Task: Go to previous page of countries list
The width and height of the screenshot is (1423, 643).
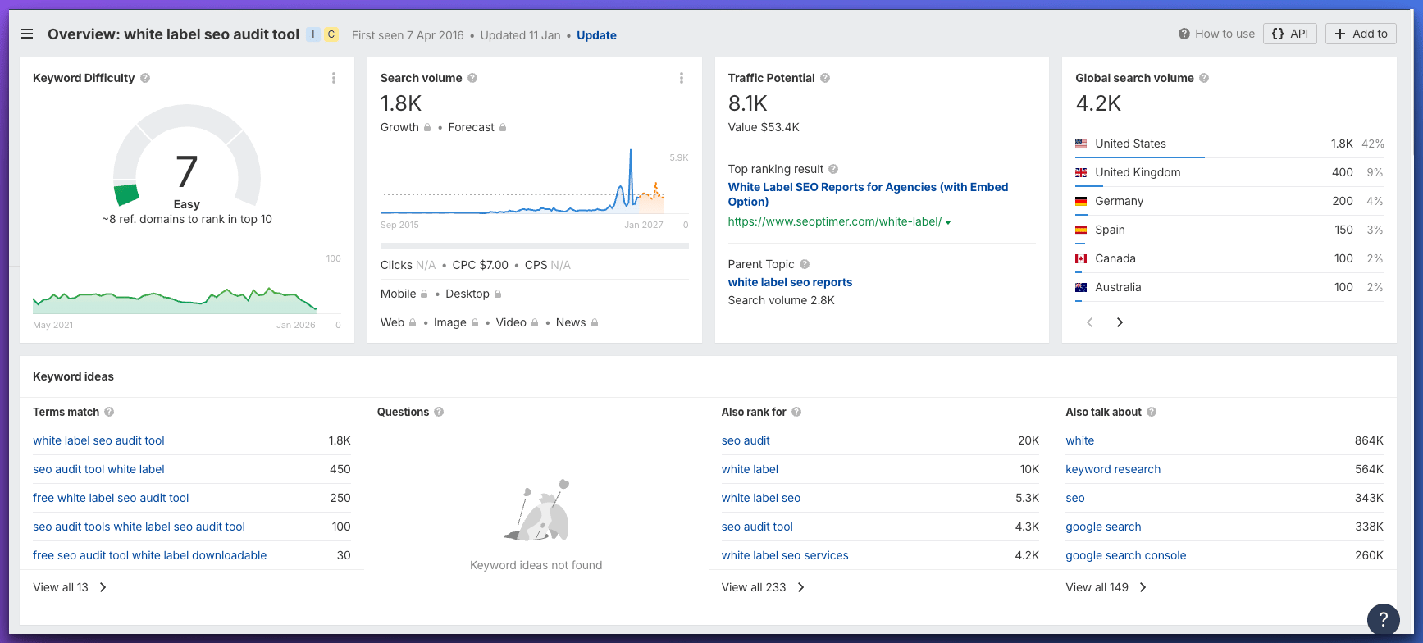Action: click(1090, 322)
